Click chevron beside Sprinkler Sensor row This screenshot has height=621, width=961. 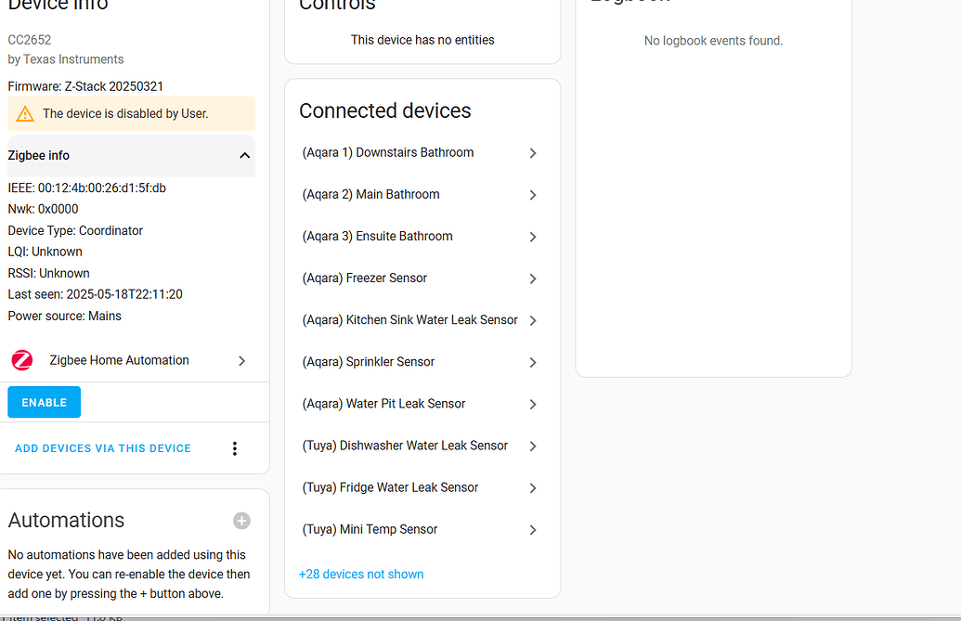[533, 363]
